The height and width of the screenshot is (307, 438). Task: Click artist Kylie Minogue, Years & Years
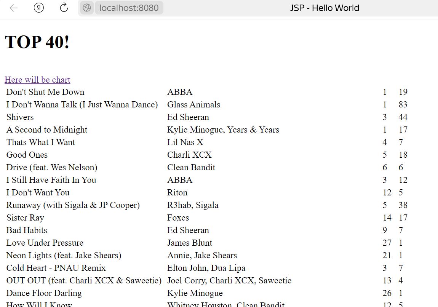coord(223,130)
